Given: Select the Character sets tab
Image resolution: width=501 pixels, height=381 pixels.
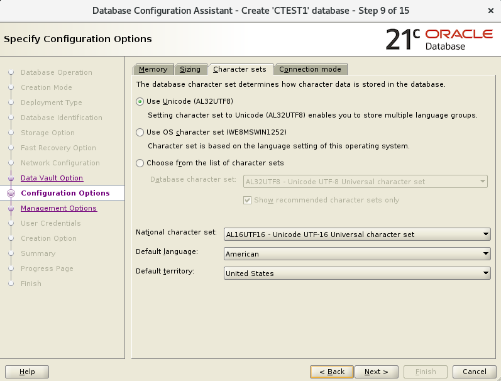Looking at the screenshot, I should click(x=239, y=69).
